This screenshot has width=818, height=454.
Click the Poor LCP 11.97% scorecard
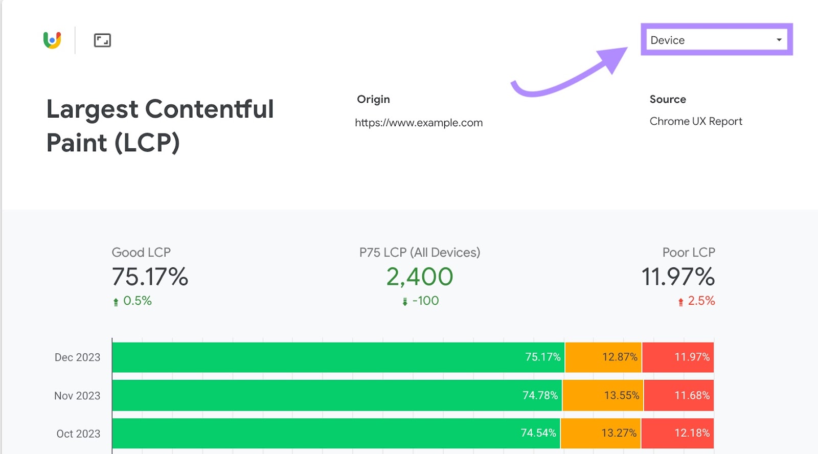678,277
